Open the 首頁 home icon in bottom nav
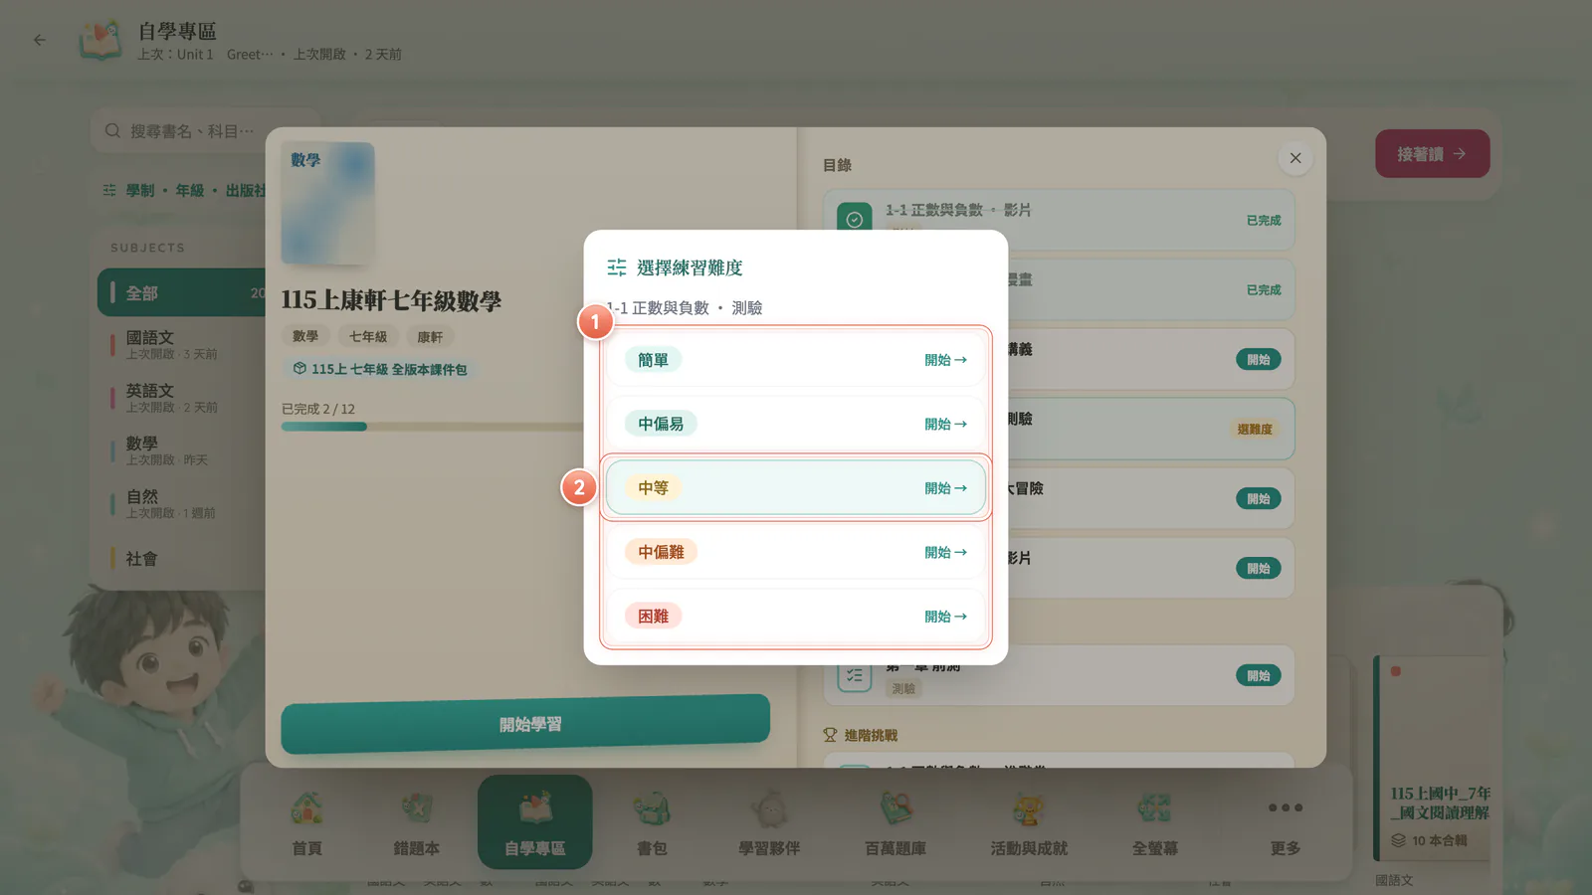The width and height of the screenshot is (1592, 895). [306, 822]
